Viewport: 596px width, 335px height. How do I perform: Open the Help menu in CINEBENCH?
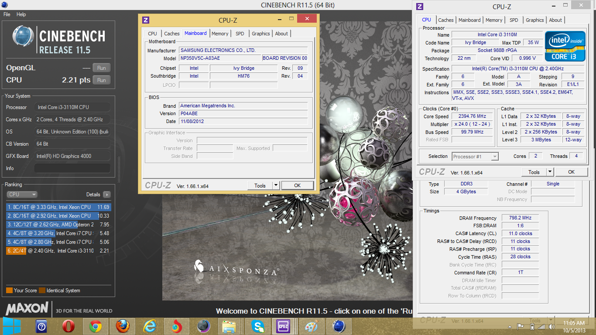pos(21,14)
